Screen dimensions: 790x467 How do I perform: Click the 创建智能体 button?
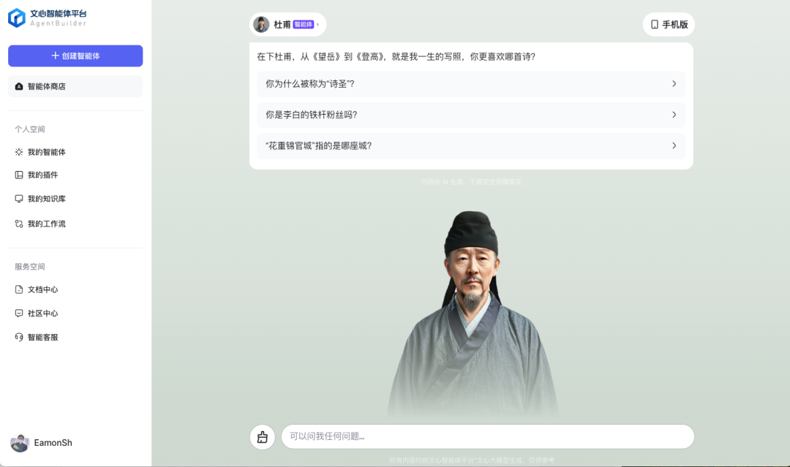[75, 56]
